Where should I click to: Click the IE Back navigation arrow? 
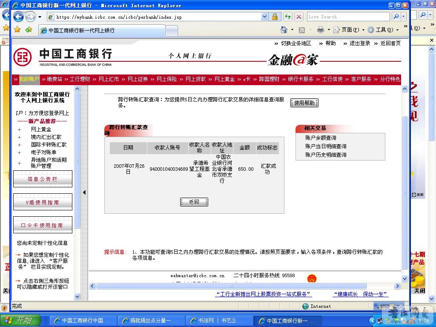coord(18,17)
